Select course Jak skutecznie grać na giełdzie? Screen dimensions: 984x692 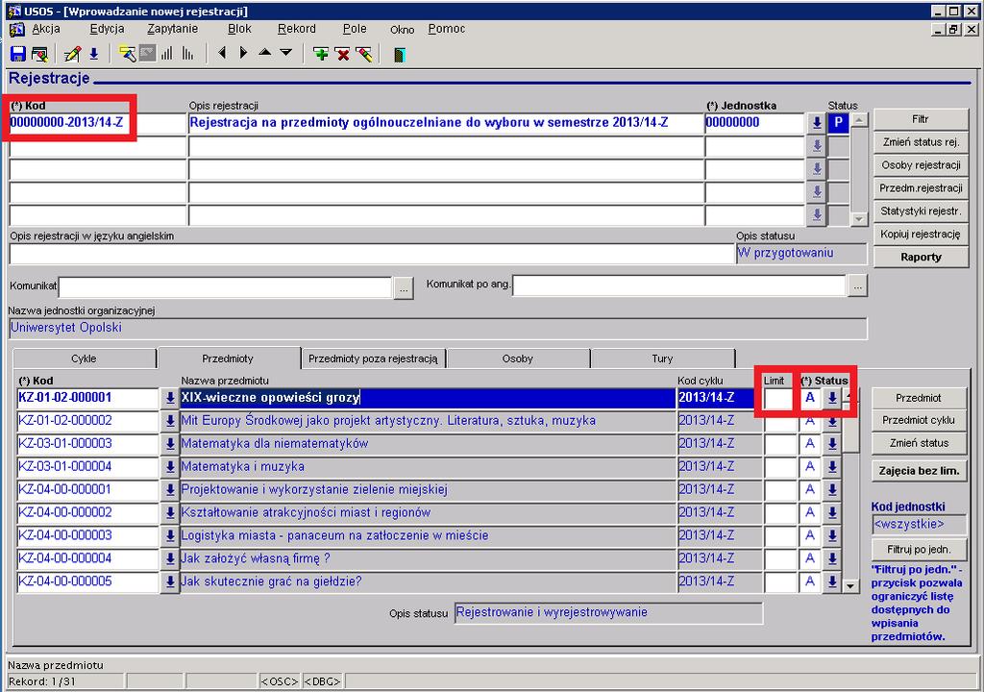pyautogui.click(x=428, y=581)
